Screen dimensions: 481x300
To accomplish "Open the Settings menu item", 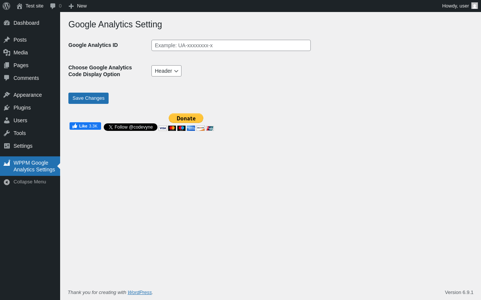I will pyautogui.click(x=23, y=146).
